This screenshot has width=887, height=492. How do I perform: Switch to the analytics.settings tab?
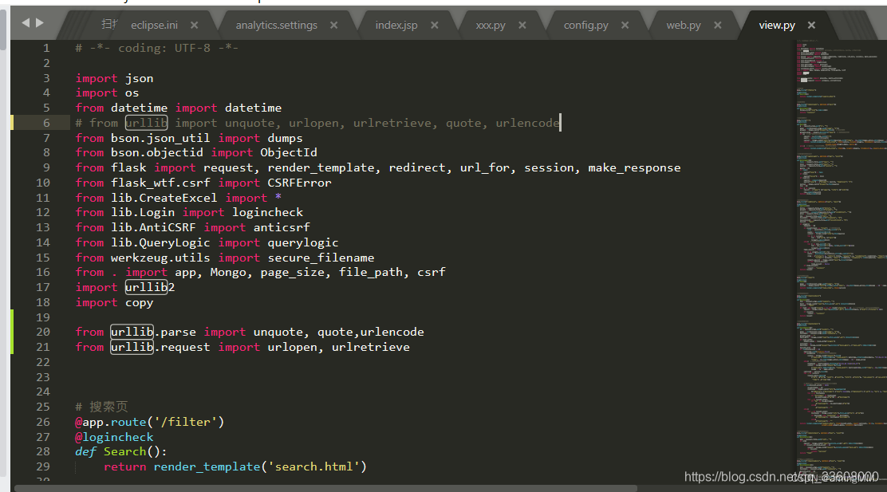pyautogui.click(x=276, y=25)
